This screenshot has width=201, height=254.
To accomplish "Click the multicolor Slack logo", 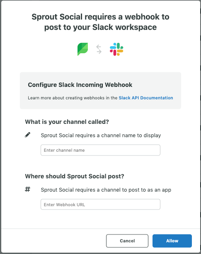I will coord(116,49).
